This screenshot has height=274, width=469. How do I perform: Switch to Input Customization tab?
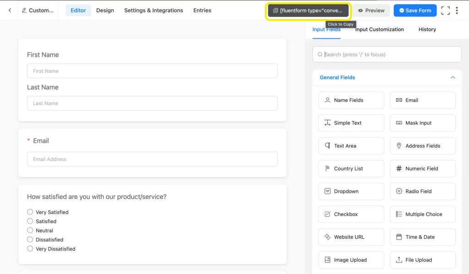coord(379,29)
